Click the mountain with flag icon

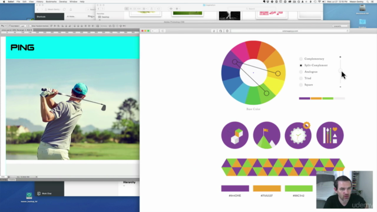pos(267,135)
